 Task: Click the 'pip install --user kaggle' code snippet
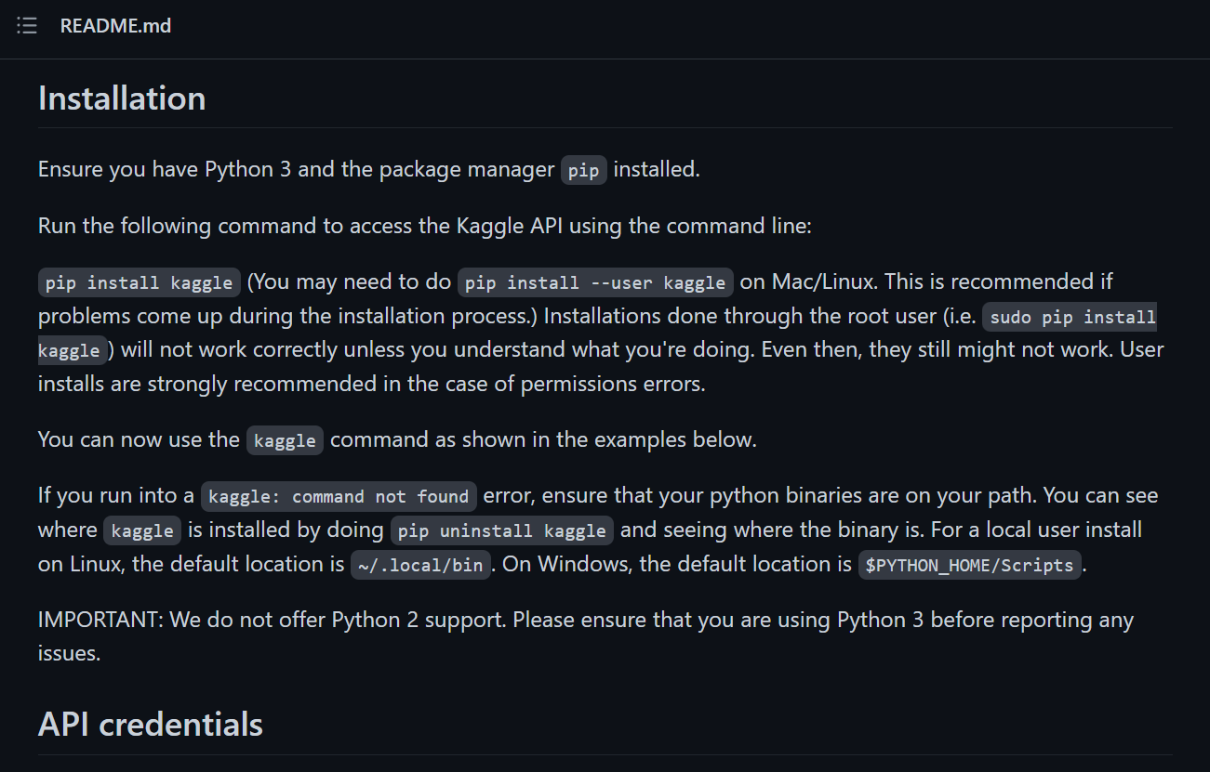[595, 282]
